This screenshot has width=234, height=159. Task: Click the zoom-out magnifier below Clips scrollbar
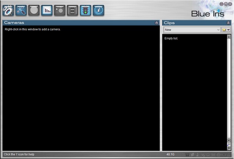point(229,144)
